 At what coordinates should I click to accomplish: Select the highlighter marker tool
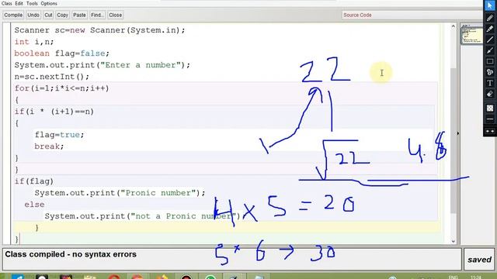(490, 29)
